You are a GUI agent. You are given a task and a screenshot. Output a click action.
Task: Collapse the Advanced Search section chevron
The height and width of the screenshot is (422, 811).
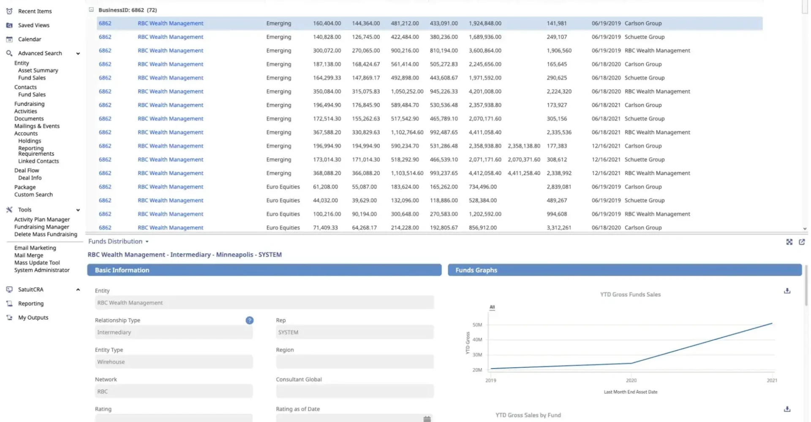coord(78,54)
